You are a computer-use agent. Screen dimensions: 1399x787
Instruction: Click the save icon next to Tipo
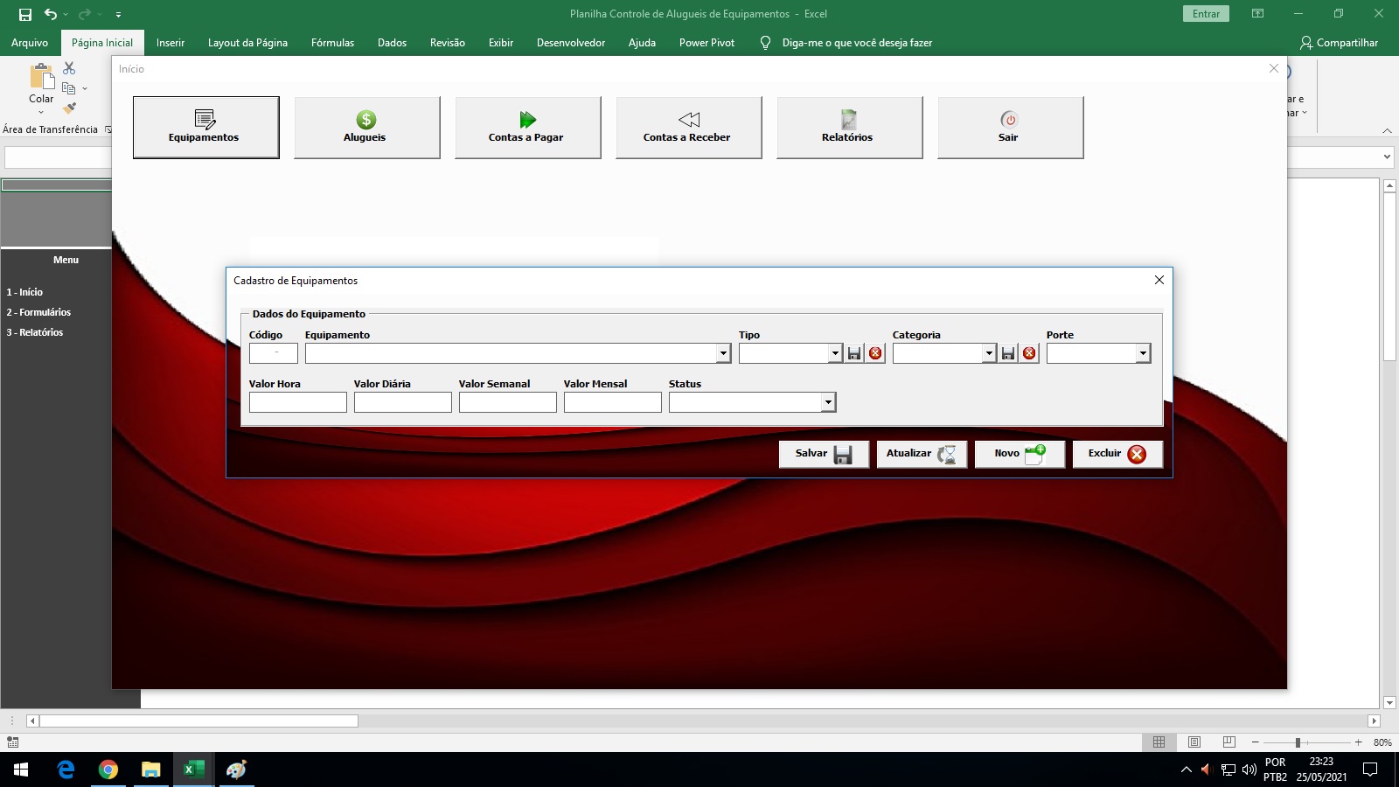tap(854, 353)
